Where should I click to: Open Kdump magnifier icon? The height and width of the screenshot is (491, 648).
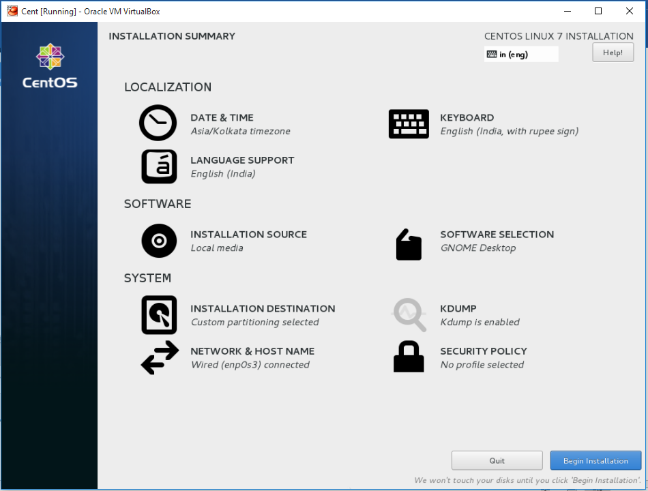409,315
